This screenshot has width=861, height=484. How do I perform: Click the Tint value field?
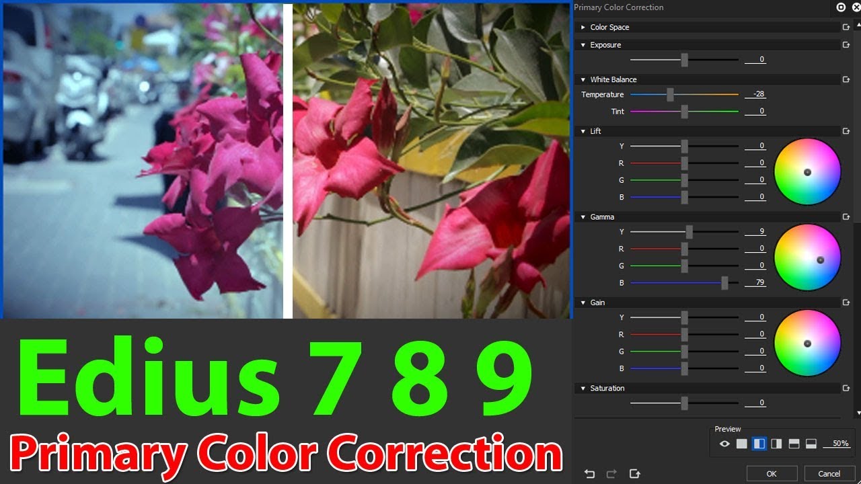coord(756,112)
